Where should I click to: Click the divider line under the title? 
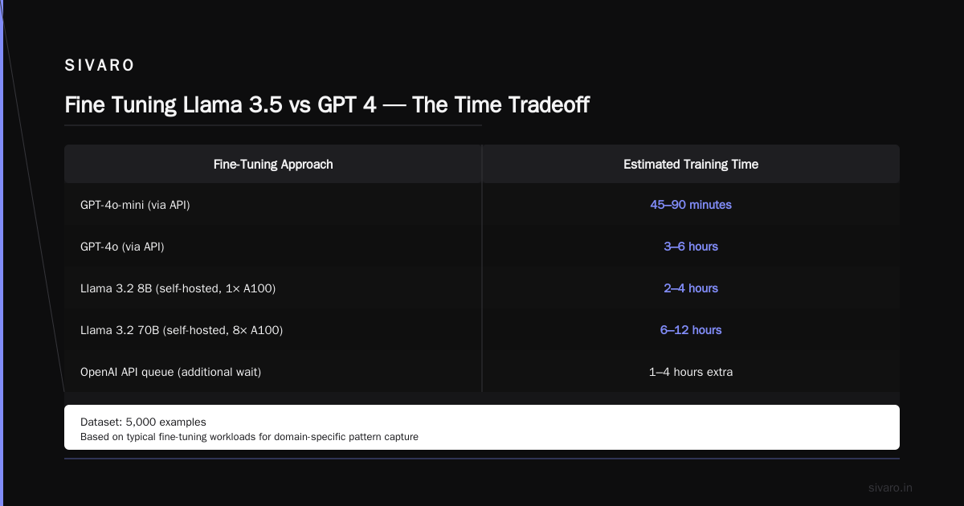[x=273, y=125]
